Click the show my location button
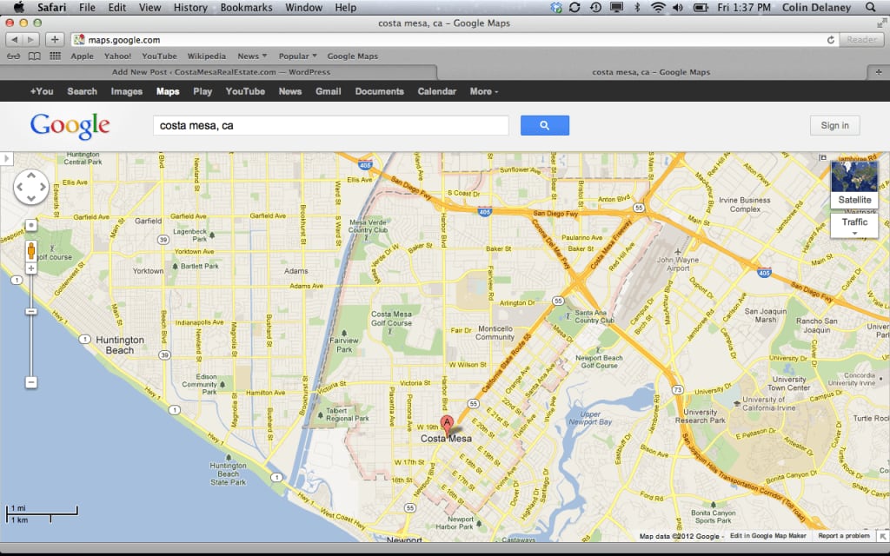 (x=31, y=225)
